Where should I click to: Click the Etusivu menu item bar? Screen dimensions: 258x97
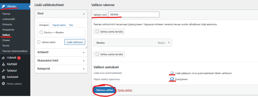tap(133, 43)
